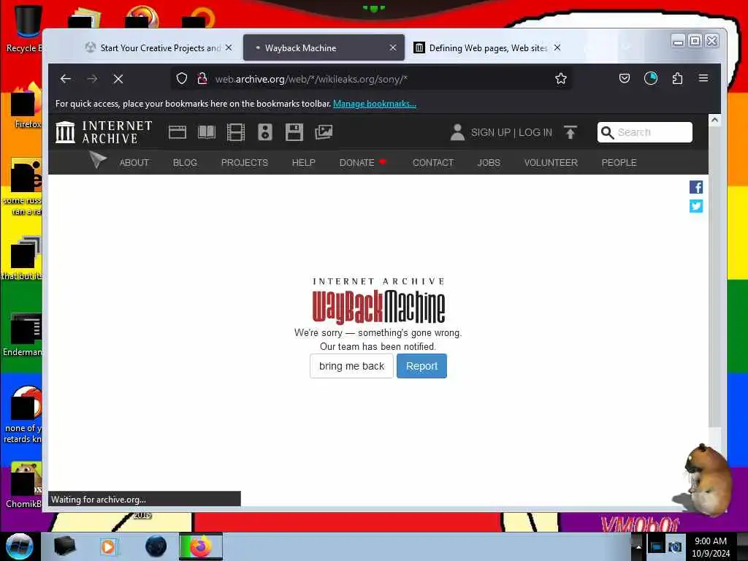The height and width of the screenshot is (561, 748).
Task: Open the Audio speaker icon
Action: click(x=265, y=132)
